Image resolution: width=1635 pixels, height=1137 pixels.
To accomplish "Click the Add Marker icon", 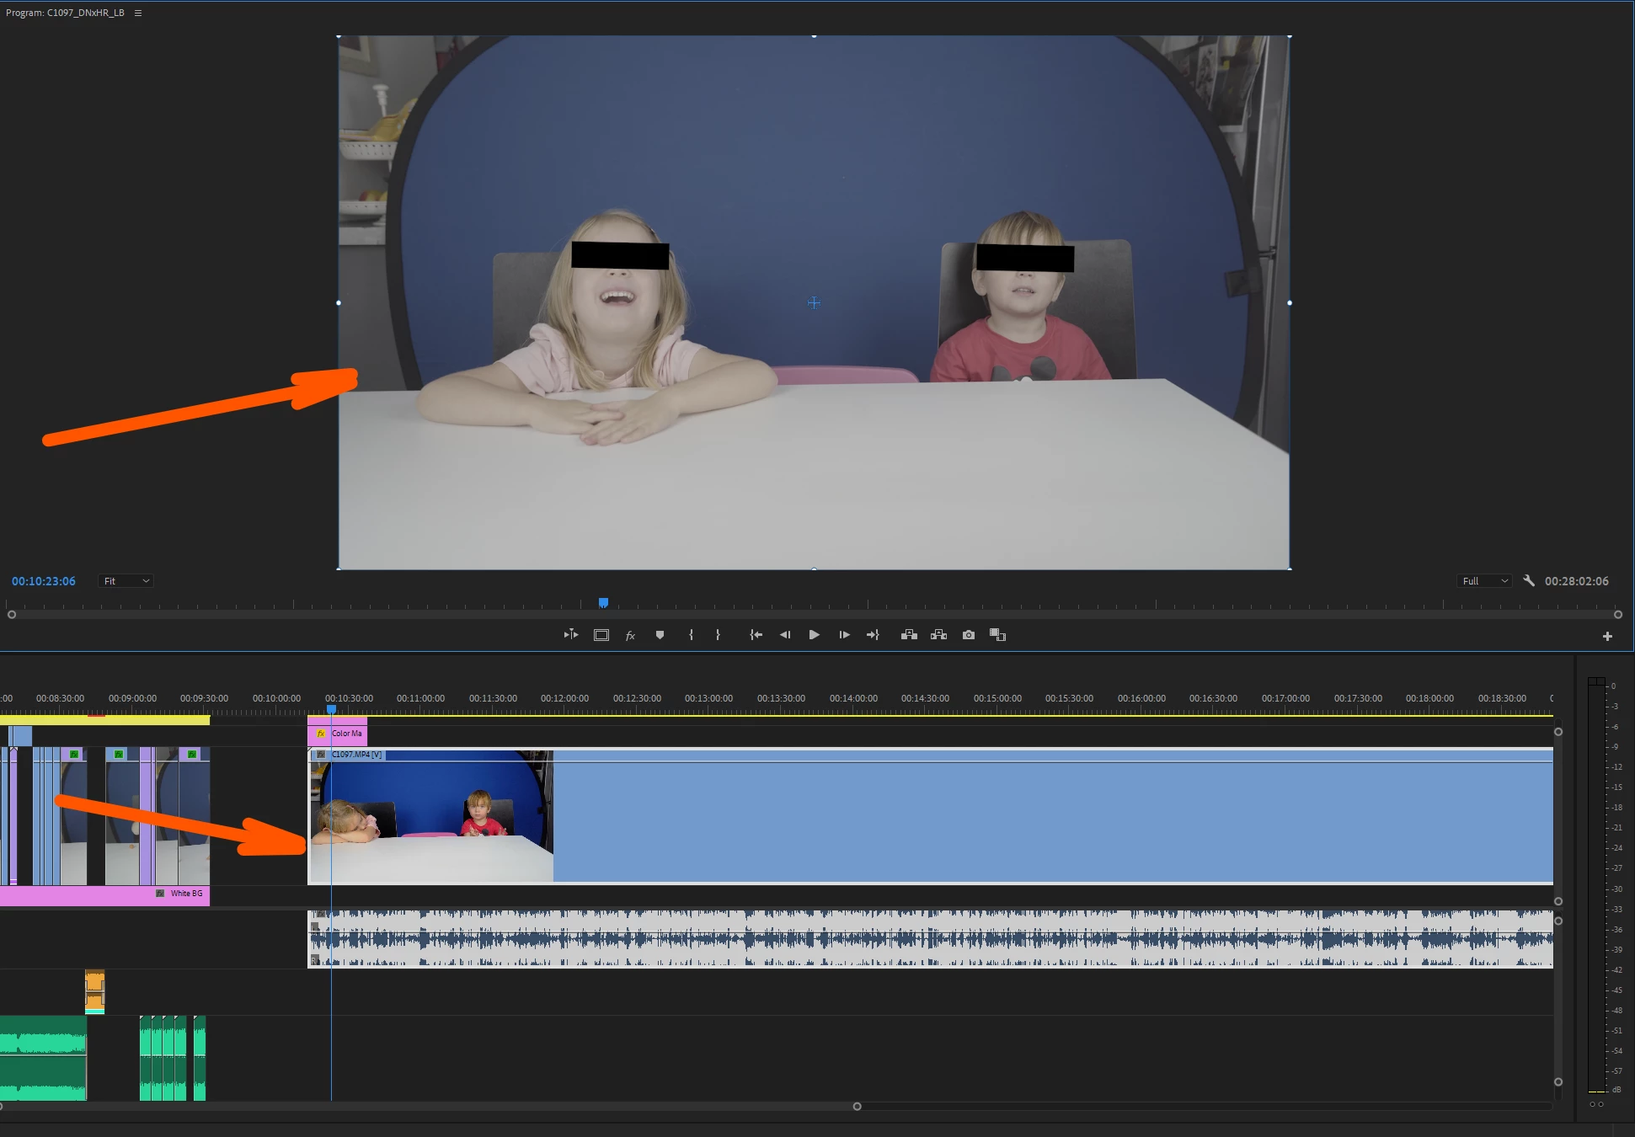I will [x=660, y=635].
